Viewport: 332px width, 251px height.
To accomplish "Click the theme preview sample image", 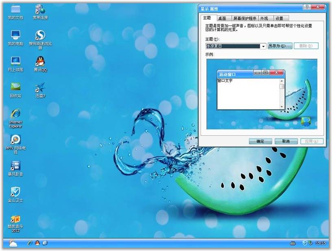I will (x=262, y=94).
